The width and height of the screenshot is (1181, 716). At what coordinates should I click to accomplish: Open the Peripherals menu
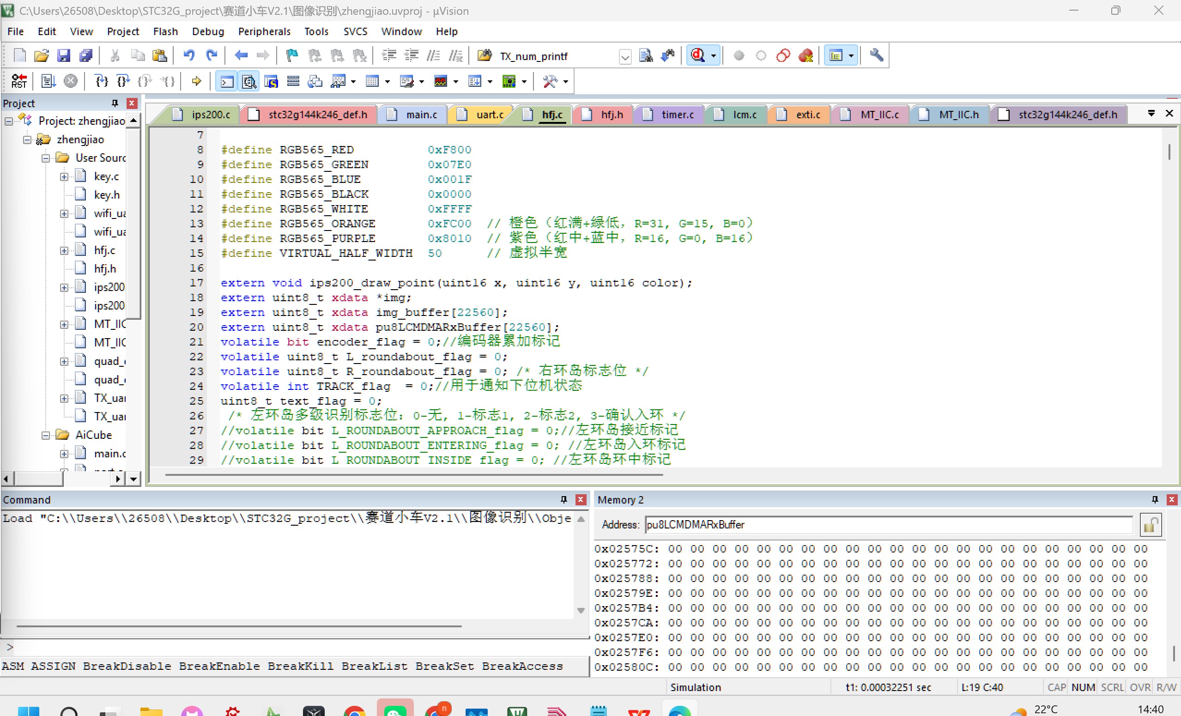[x=264, y=31]
